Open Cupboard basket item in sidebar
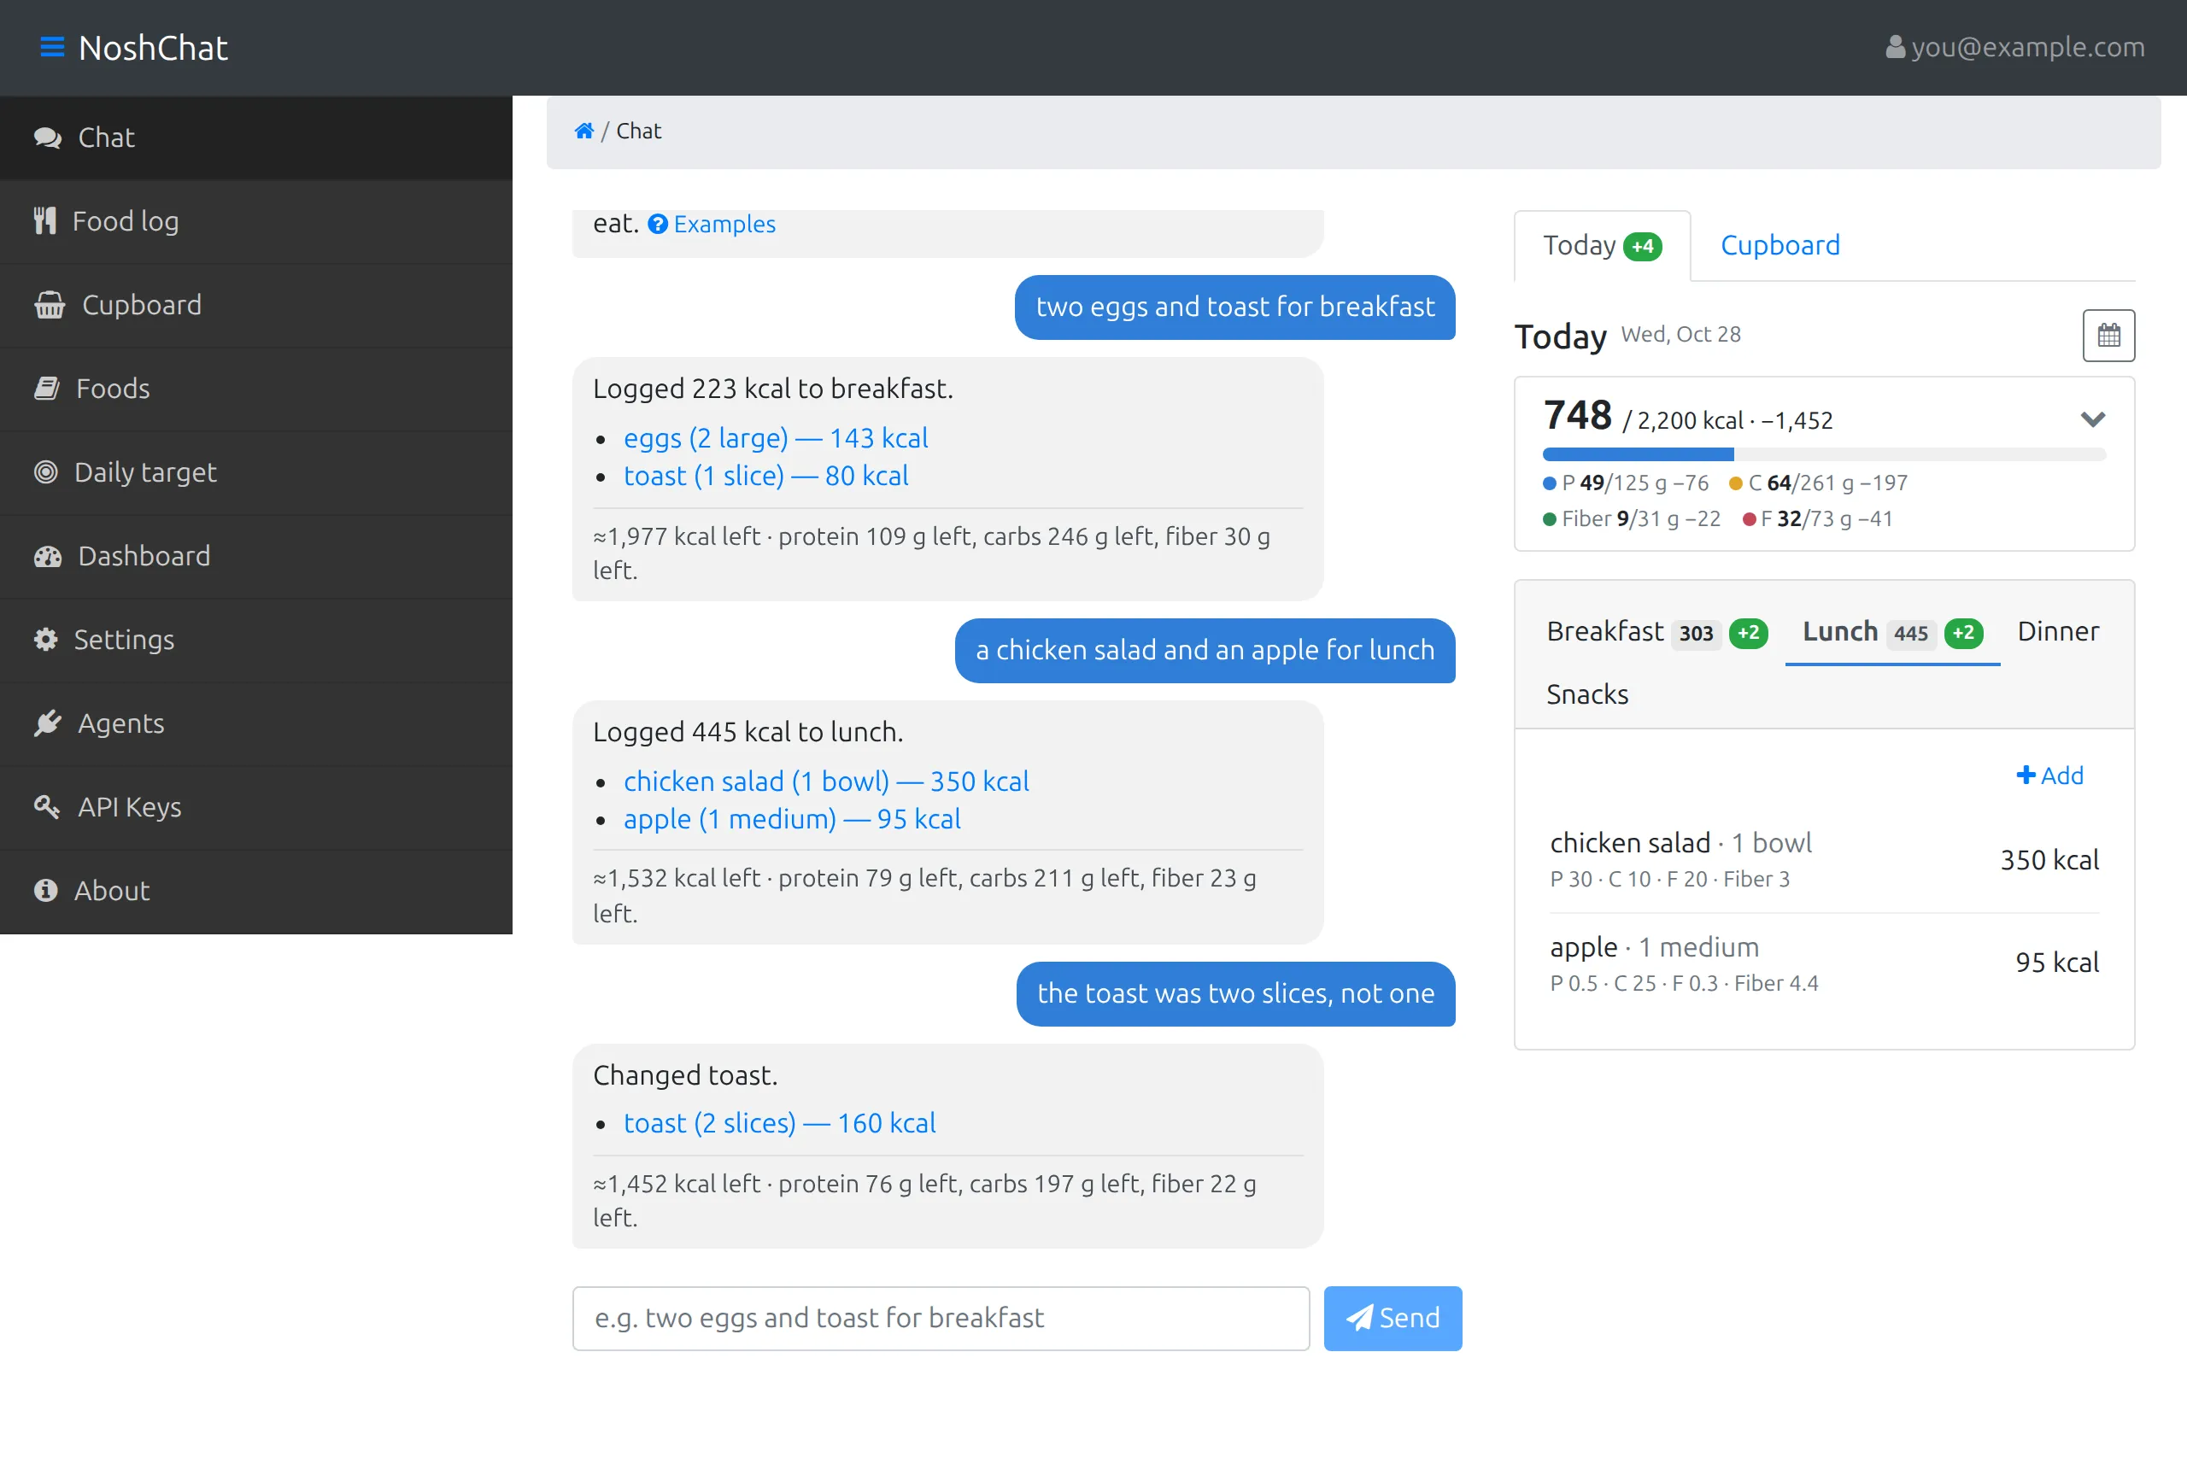The height and width of the screenshot is (1469, 2187). click(255, 306)
